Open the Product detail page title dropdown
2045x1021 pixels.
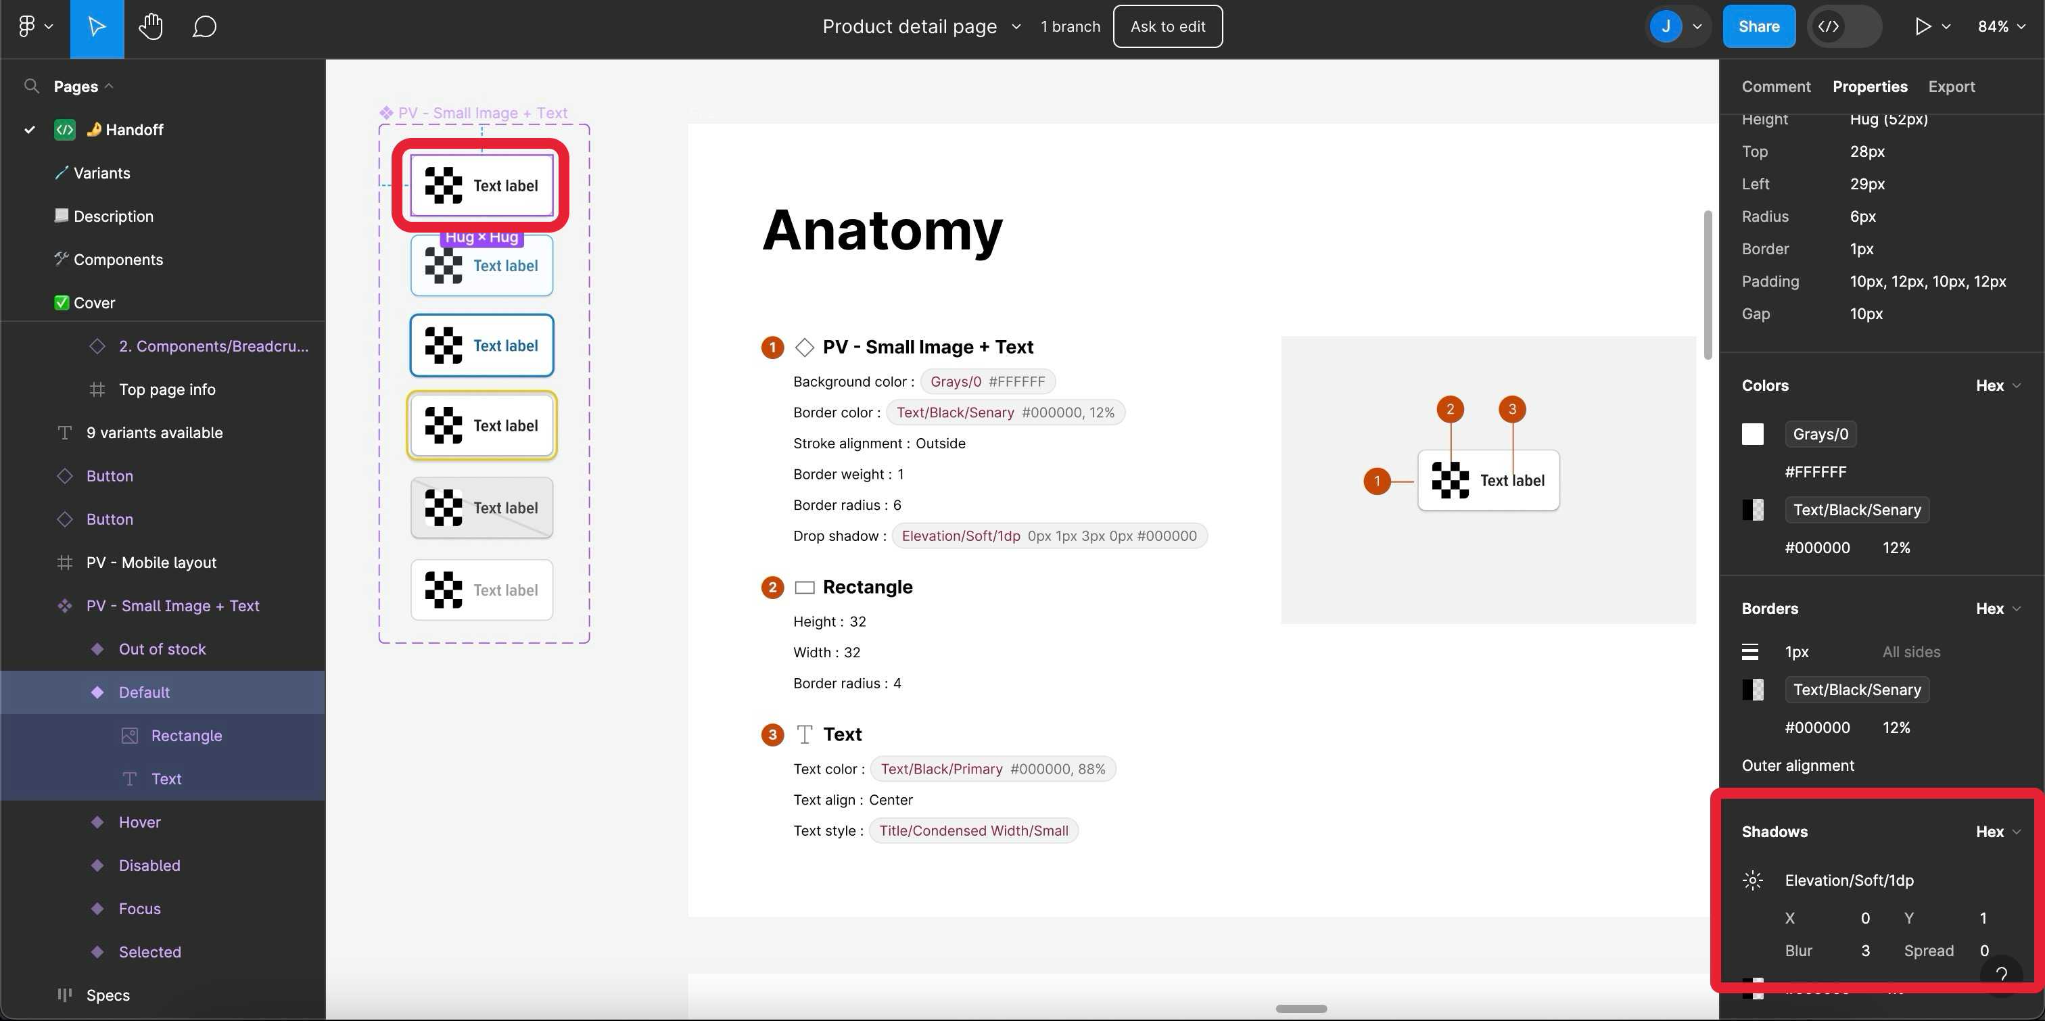(1016, 26)
